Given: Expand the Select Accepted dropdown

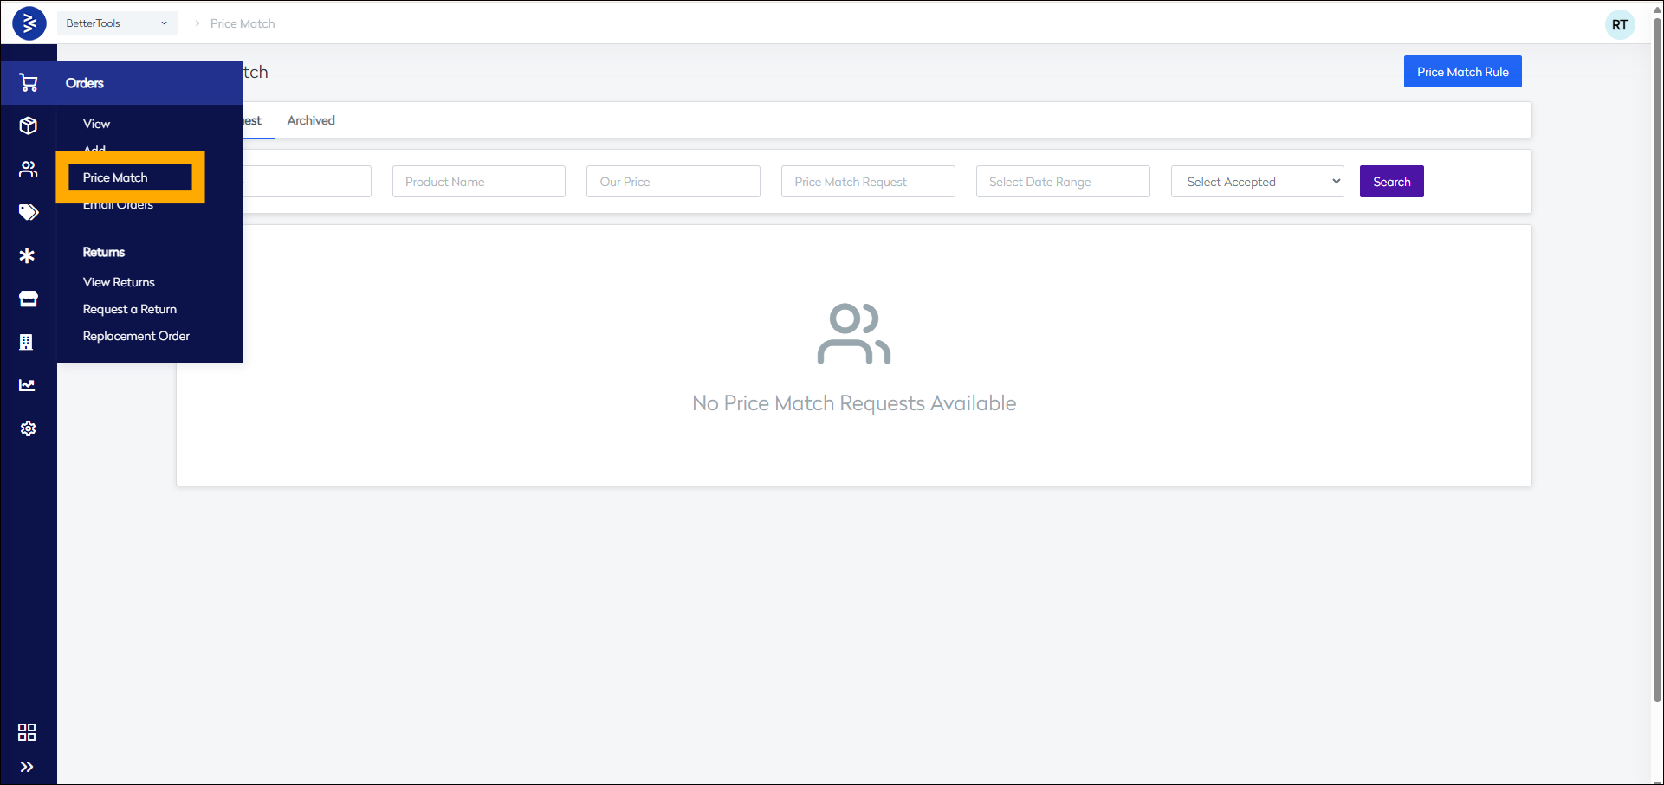Looking at the screenshot, I should (1257, 182).
